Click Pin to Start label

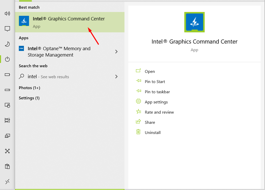pyautogui.click(x=155, y=82)
